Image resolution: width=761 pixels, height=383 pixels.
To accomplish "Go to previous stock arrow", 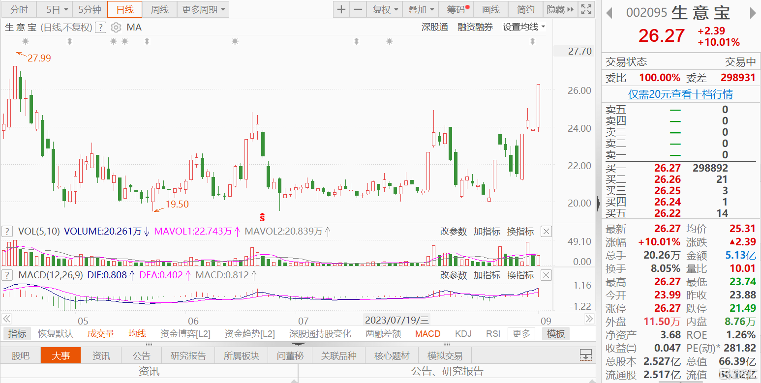I will coord(609,13).
